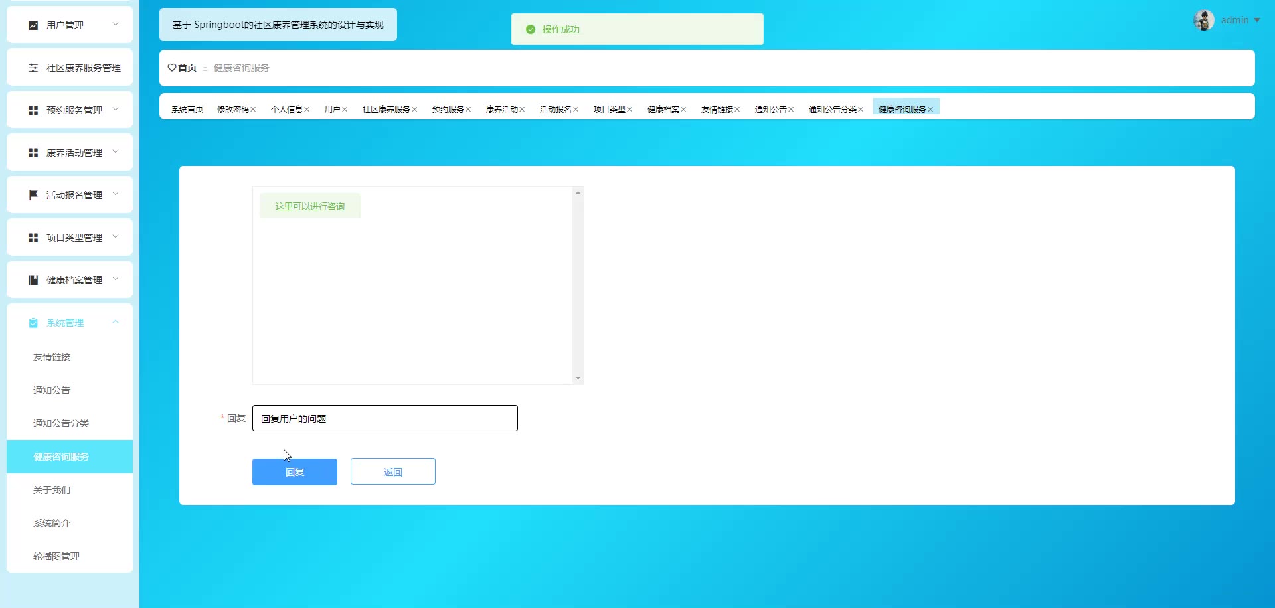Close the 通知公告 tab
Screen dimensions: 1275x608
(791, 110)
